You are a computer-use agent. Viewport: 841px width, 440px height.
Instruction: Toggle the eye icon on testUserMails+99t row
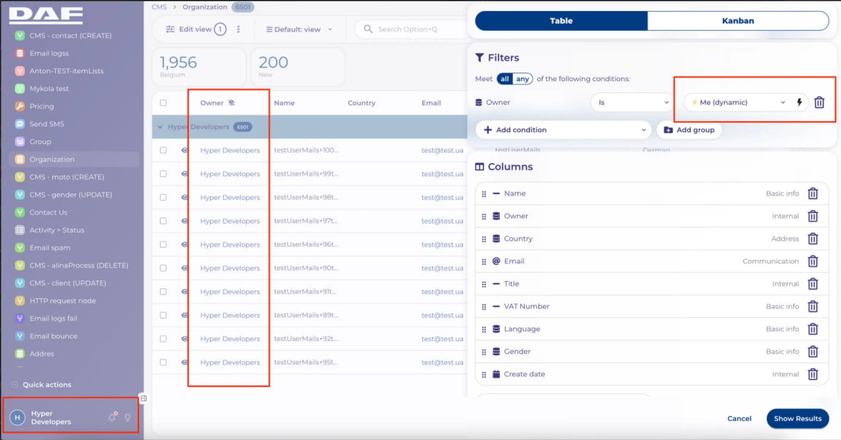tap(185, 174)
